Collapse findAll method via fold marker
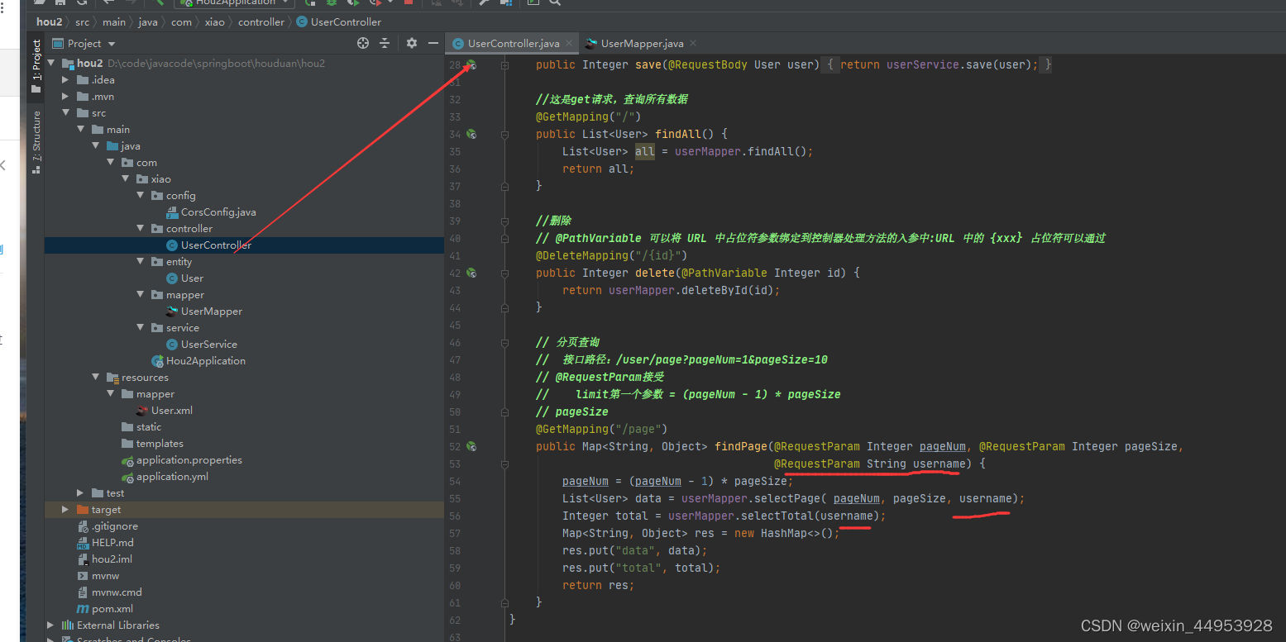 tap(504, 134)
